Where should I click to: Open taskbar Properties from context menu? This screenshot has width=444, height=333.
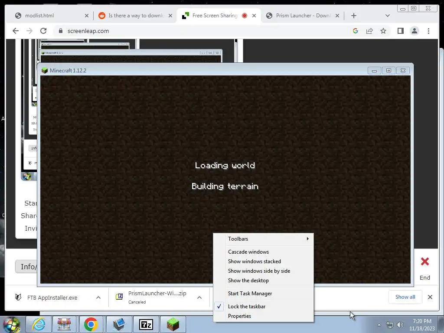[263, 316]
